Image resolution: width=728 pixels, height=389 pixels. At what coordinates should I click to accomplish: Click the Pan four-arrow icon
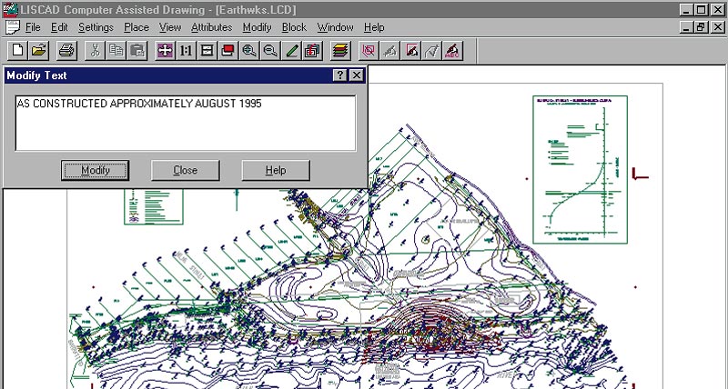tap(165, 50)
